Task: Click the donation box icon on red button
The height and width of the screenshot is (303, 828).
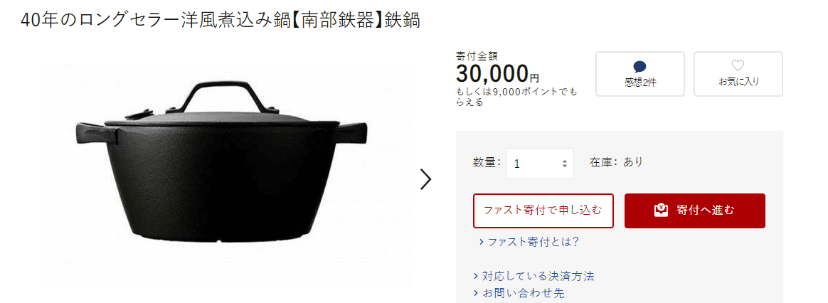Action: tap(661, 210)
